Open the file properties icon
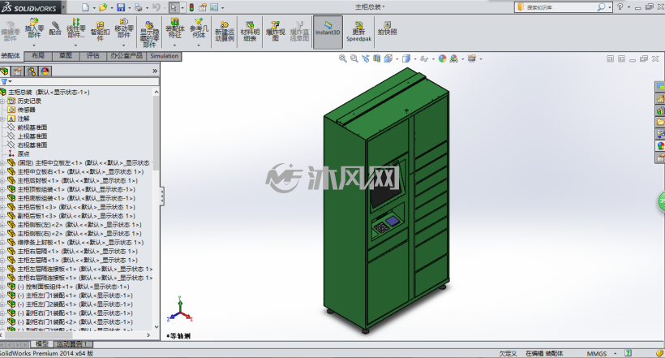 (203, 7)
